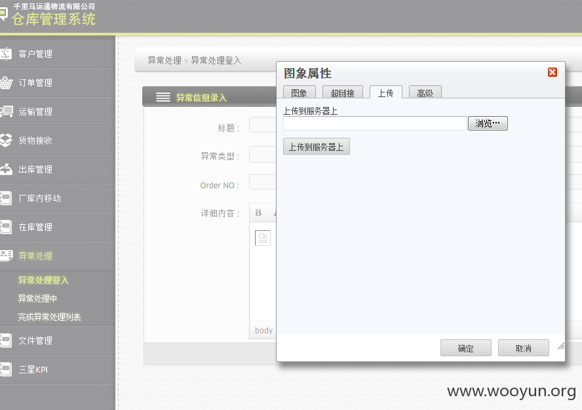Click the 详细内容 label
Image resolution: width=582 pixels, height=410 pixels.
220,213
